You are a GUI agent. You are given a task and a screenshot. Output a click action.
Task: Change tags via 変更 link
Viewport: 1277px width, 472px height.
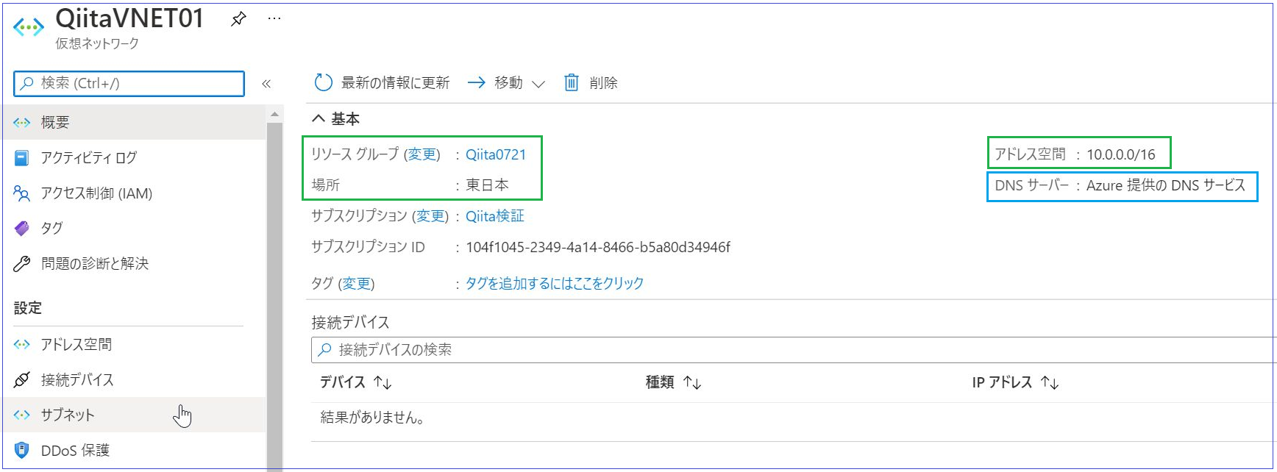click(x=357, y=284)
